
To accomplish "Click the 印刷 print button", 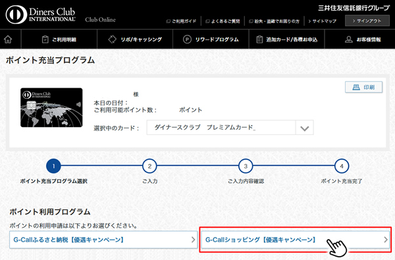I will (364, 87).
